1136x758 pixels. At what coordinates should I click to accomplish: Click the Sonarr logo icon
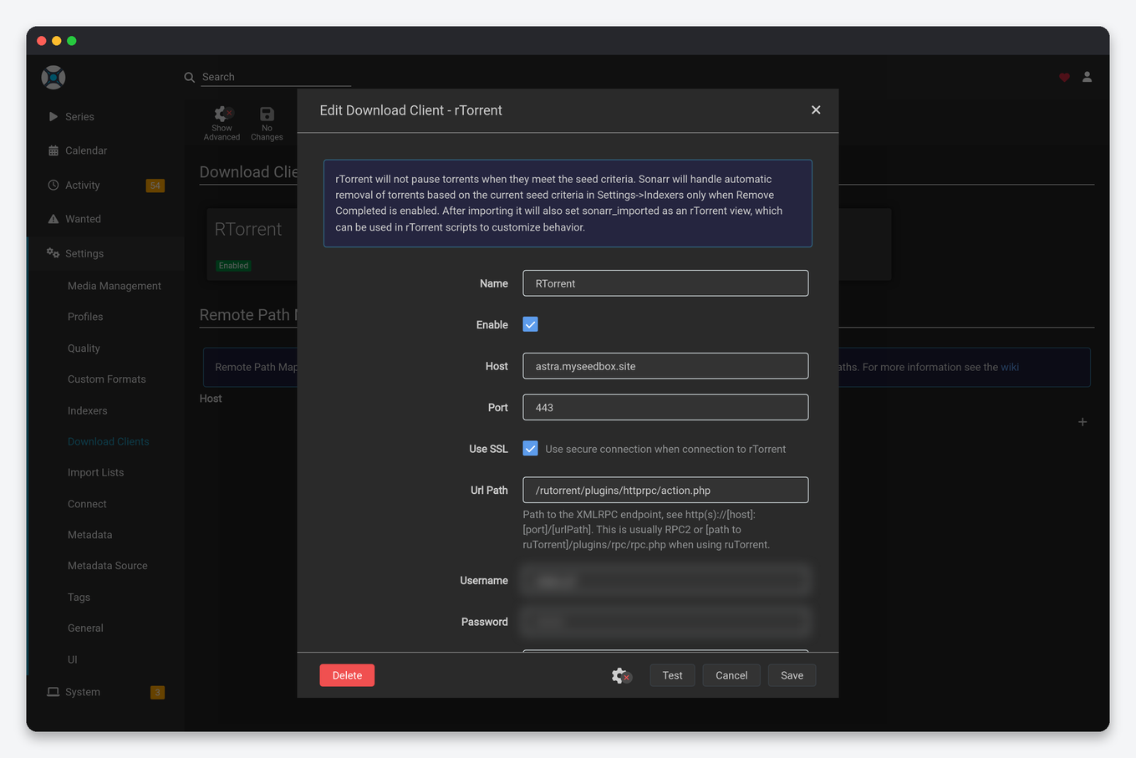coord(53,78)
